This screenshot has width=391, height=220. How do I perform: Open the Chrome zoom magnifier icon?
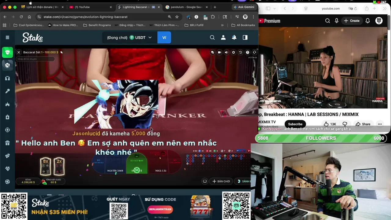(170, 17)
